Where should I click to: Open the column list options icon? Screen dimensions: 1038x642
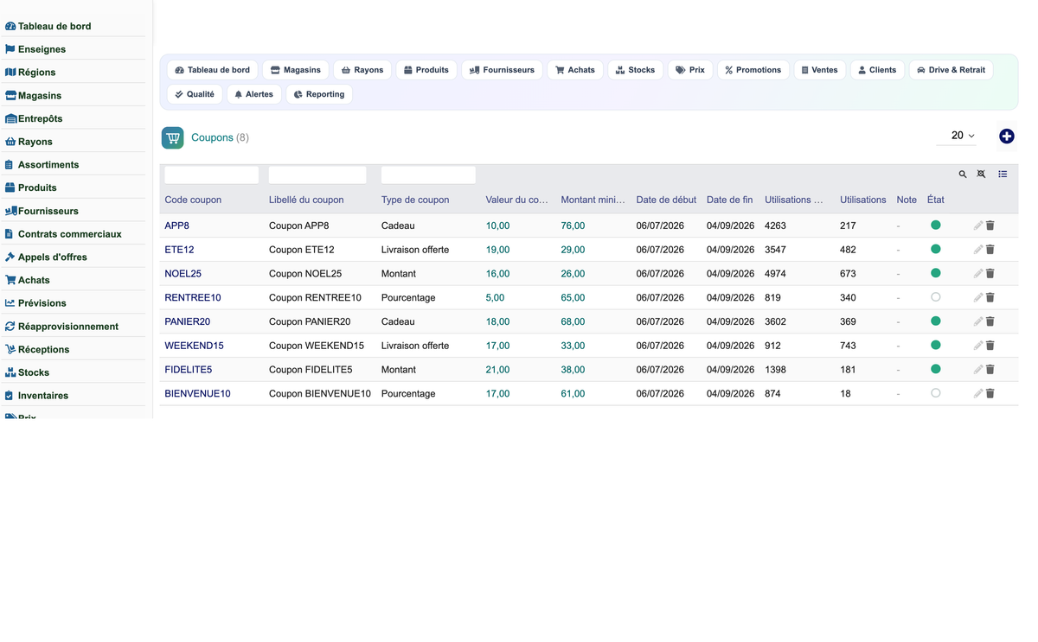coord(1003,175)
